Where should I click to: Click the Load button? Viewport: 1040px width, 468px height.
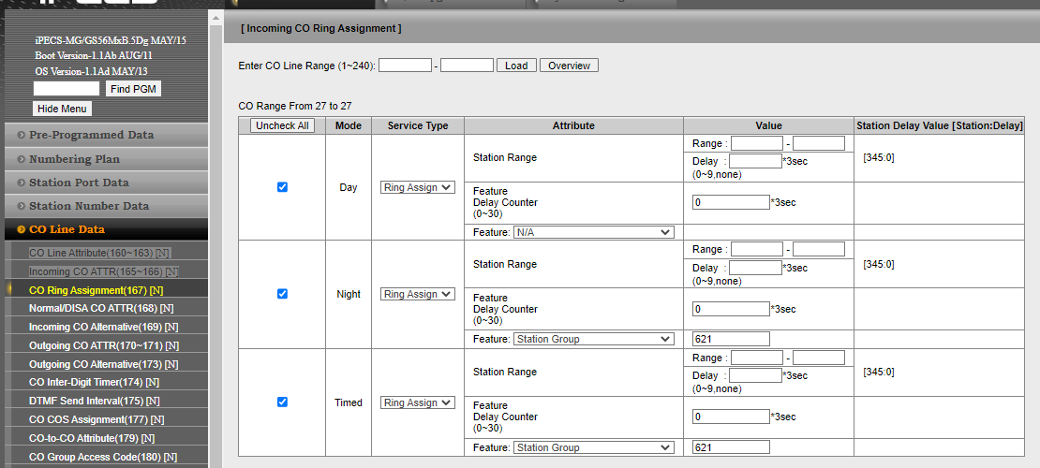(516, 66)
